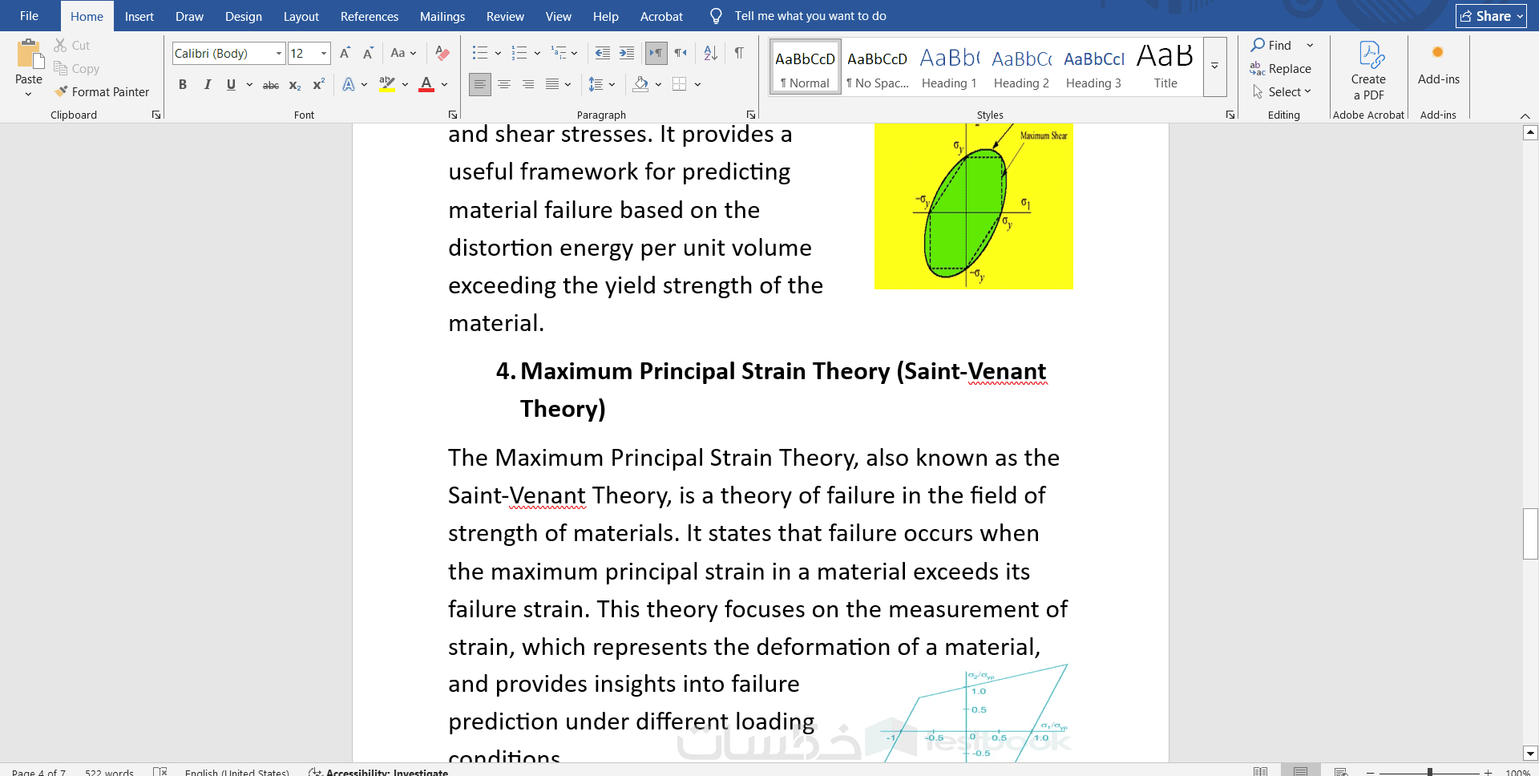Clear all formatting eraser icon
The height and width of the screenshot is (776, 1539).
(x=442, y=54)
